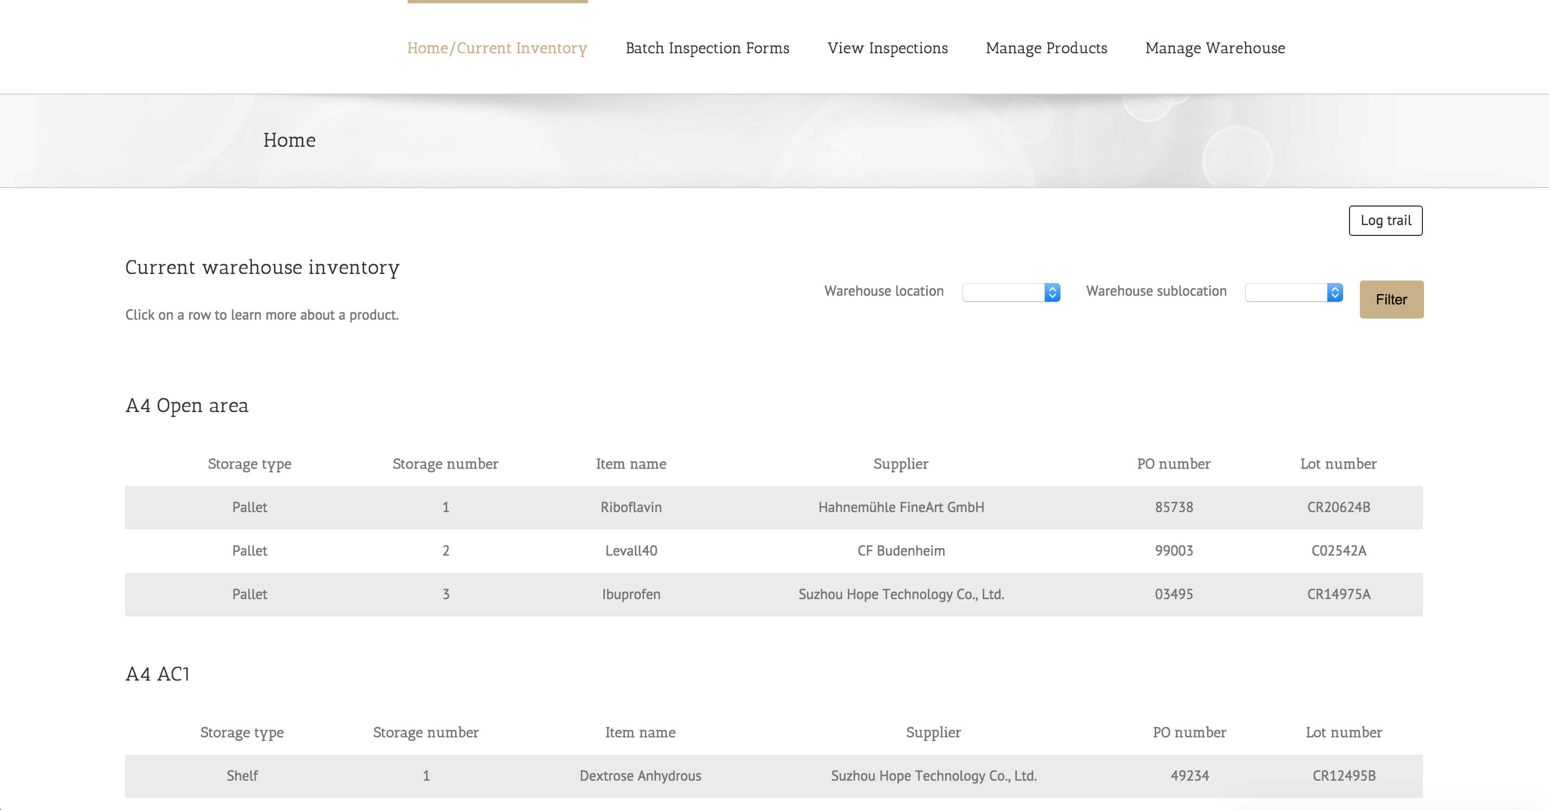Click Pallet cell in Riboflavin row
The height and width of the screenshot is (810, 1549).
click(x=249, y=508)
